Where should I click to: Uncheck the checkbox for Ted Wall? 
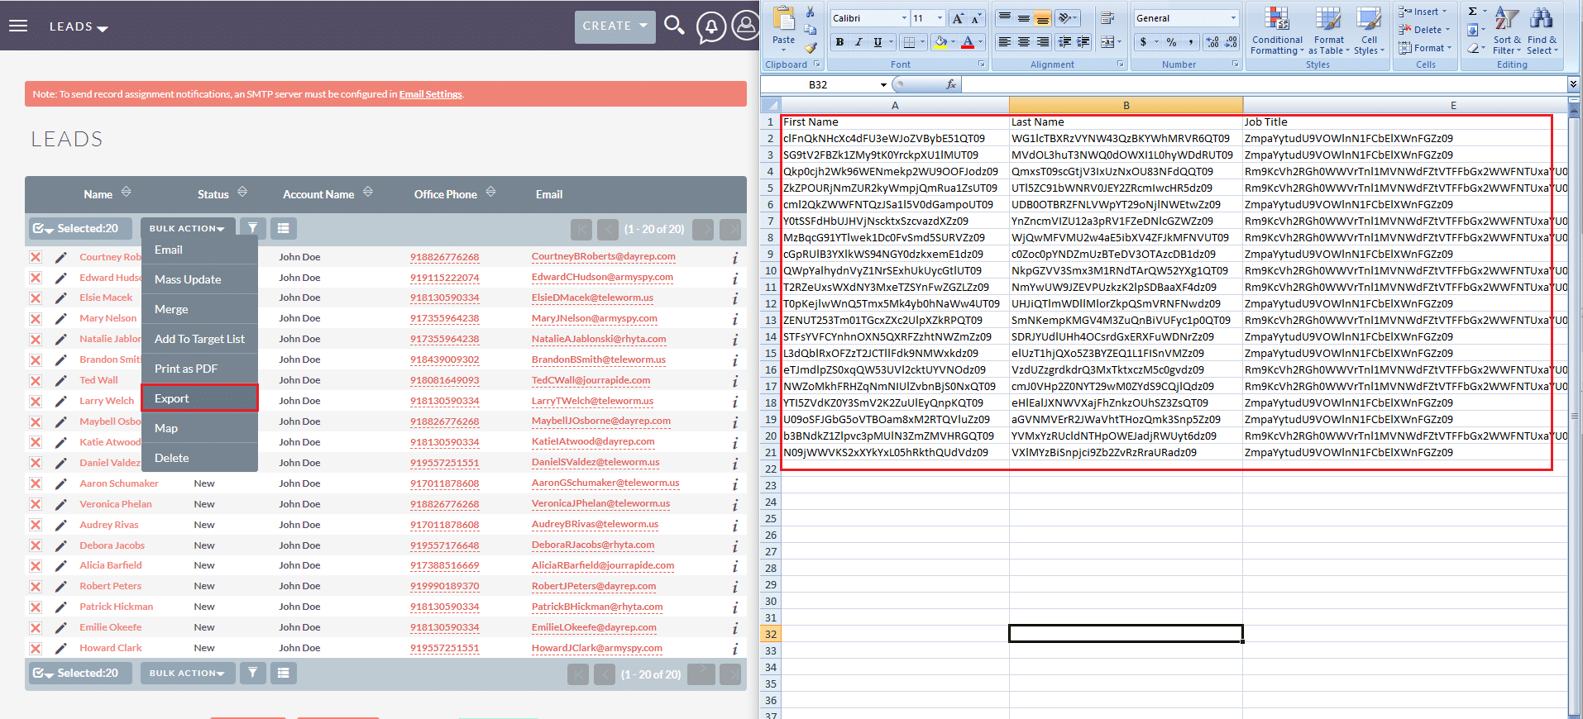[36, 380]
